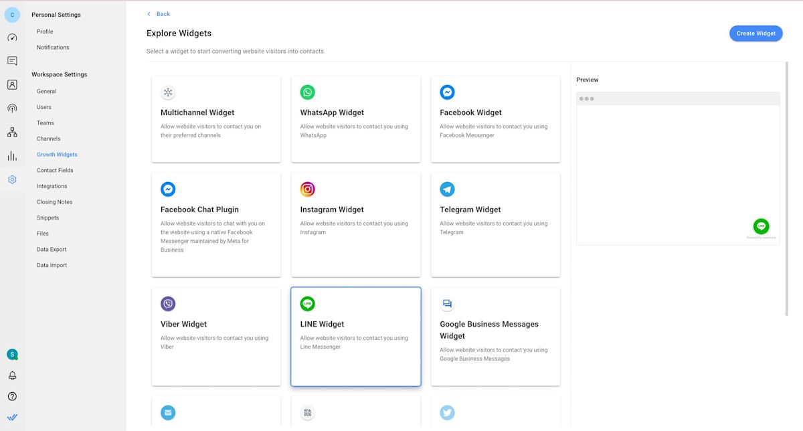Click the LINE icon on the widget card
Viewport: 803px width, 431px height.
pos(307,304)
